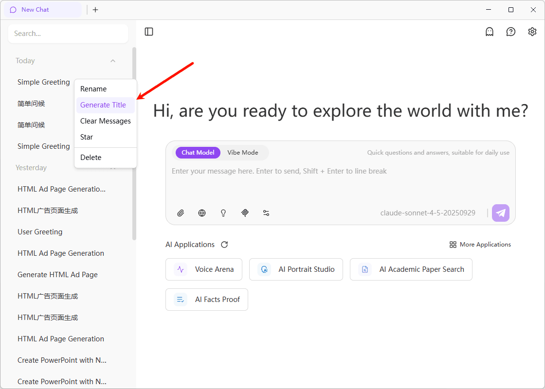This screenshot has height=389, width=545.
Task: Launch the AI Portrait Studio application
Action: click(296, 269)
